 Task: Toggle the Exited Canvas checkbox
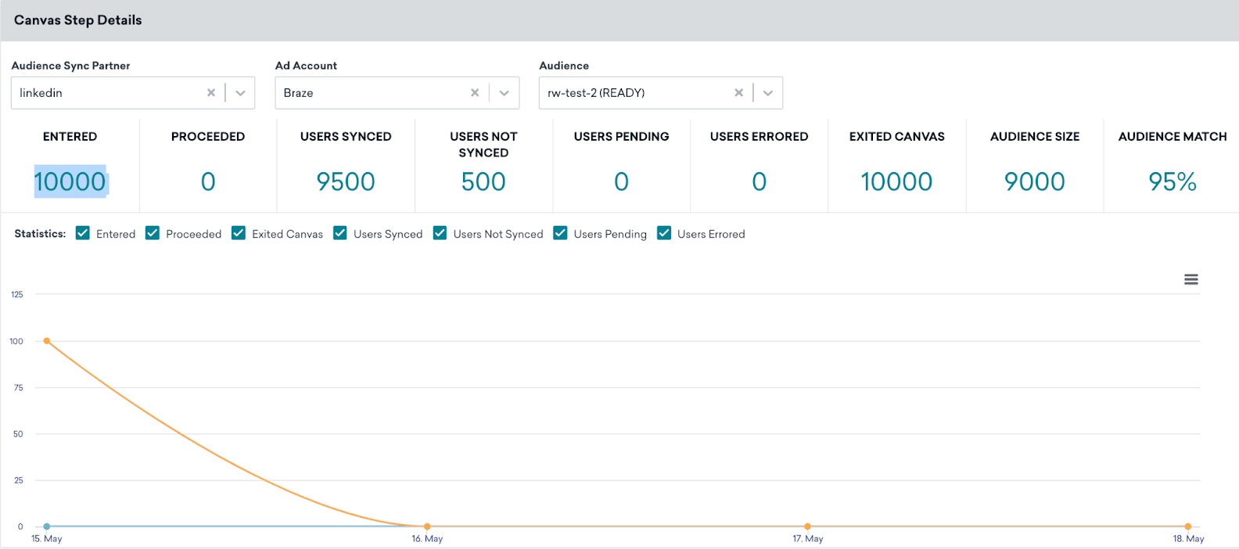click(x=239, y=233)
